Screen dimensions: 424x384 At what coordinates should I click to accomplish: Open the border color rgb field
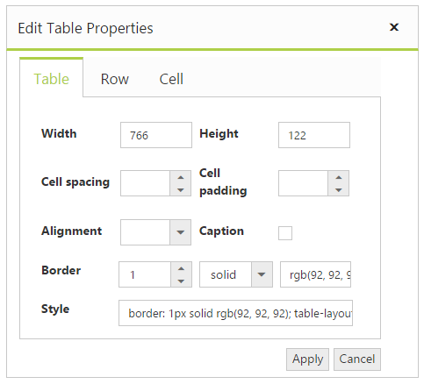click(x=315, y=274)
